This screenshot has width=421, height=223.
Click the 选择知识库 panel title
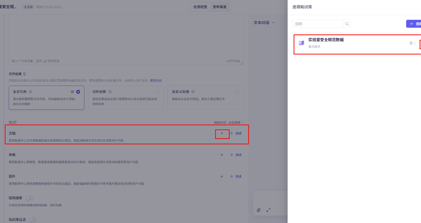(302, 7)
